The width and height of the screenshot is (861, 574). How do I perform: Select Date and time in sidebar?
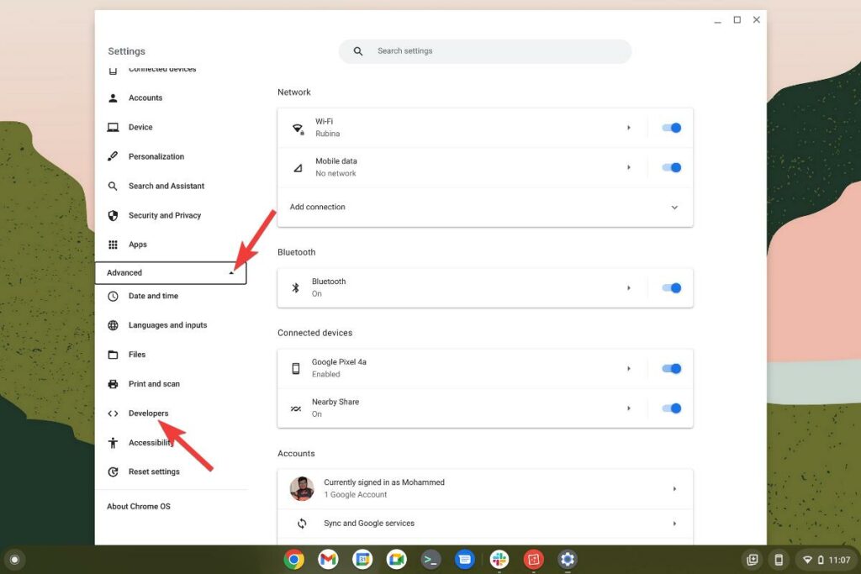154,296
